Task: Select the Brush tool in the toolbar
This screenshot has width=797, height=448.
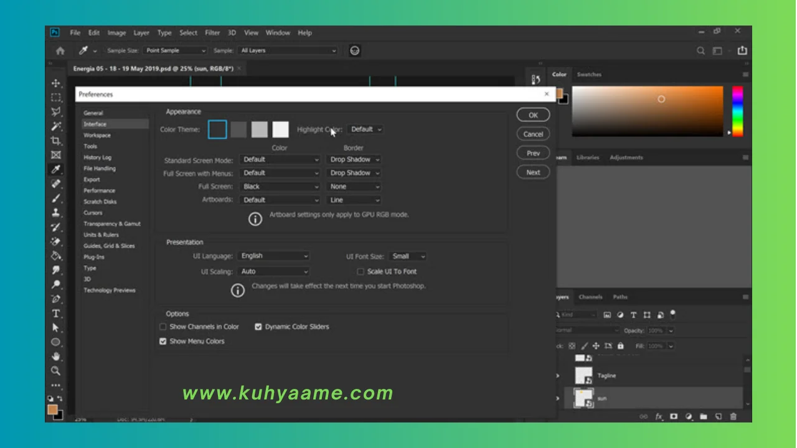Action: click(x=56, y=198)
